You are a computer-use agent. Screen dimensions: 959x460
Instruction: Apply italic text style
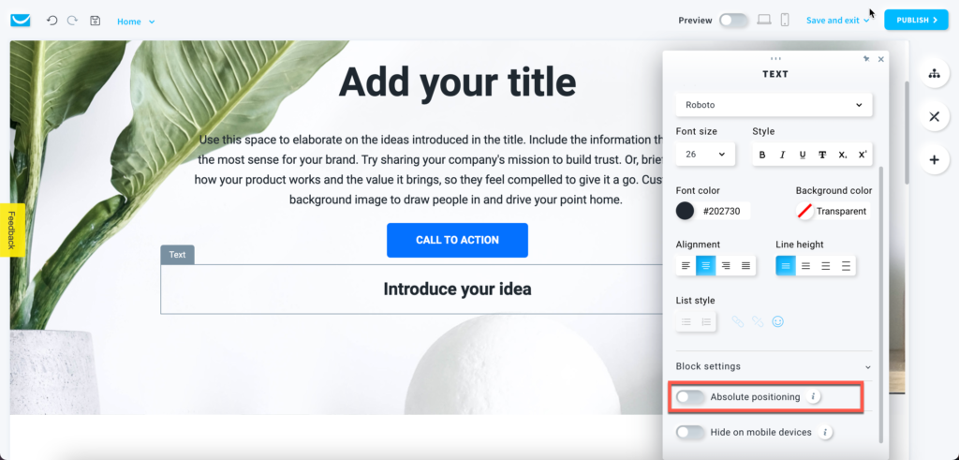pyautogui.click(x=782, y=155)
